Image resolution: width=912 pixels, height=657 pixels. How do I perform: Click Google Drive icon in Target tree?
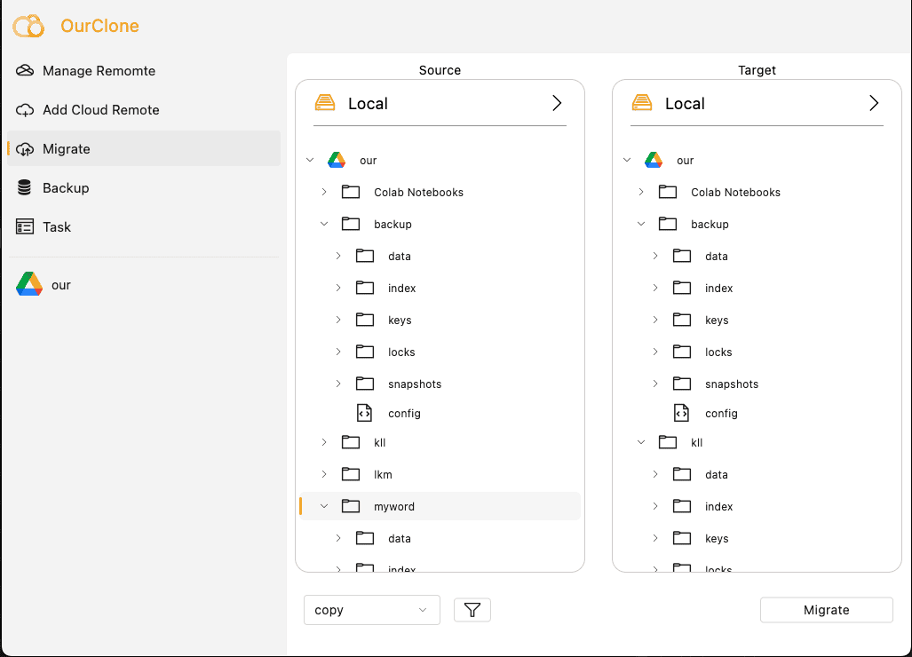[x=654, y=161]
